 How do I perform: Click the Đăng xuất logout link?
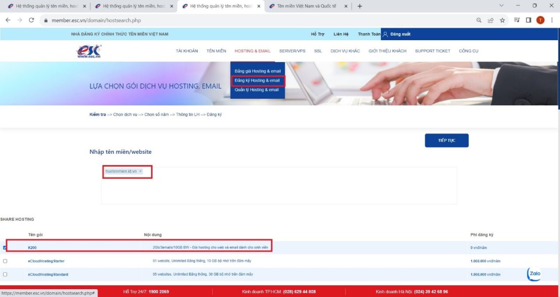400,34
